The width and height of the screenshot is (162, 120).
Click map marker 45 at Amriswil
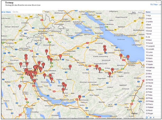[x=105, y=51]
